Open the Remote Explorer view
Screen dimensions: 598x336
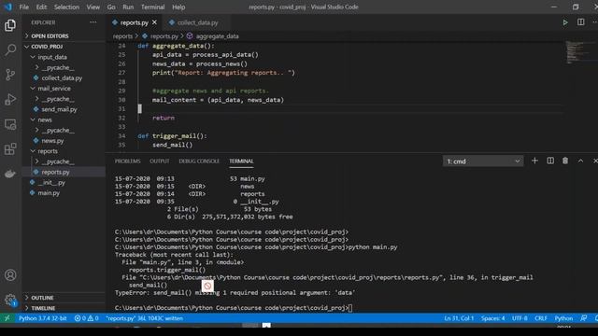coord(10,124)
